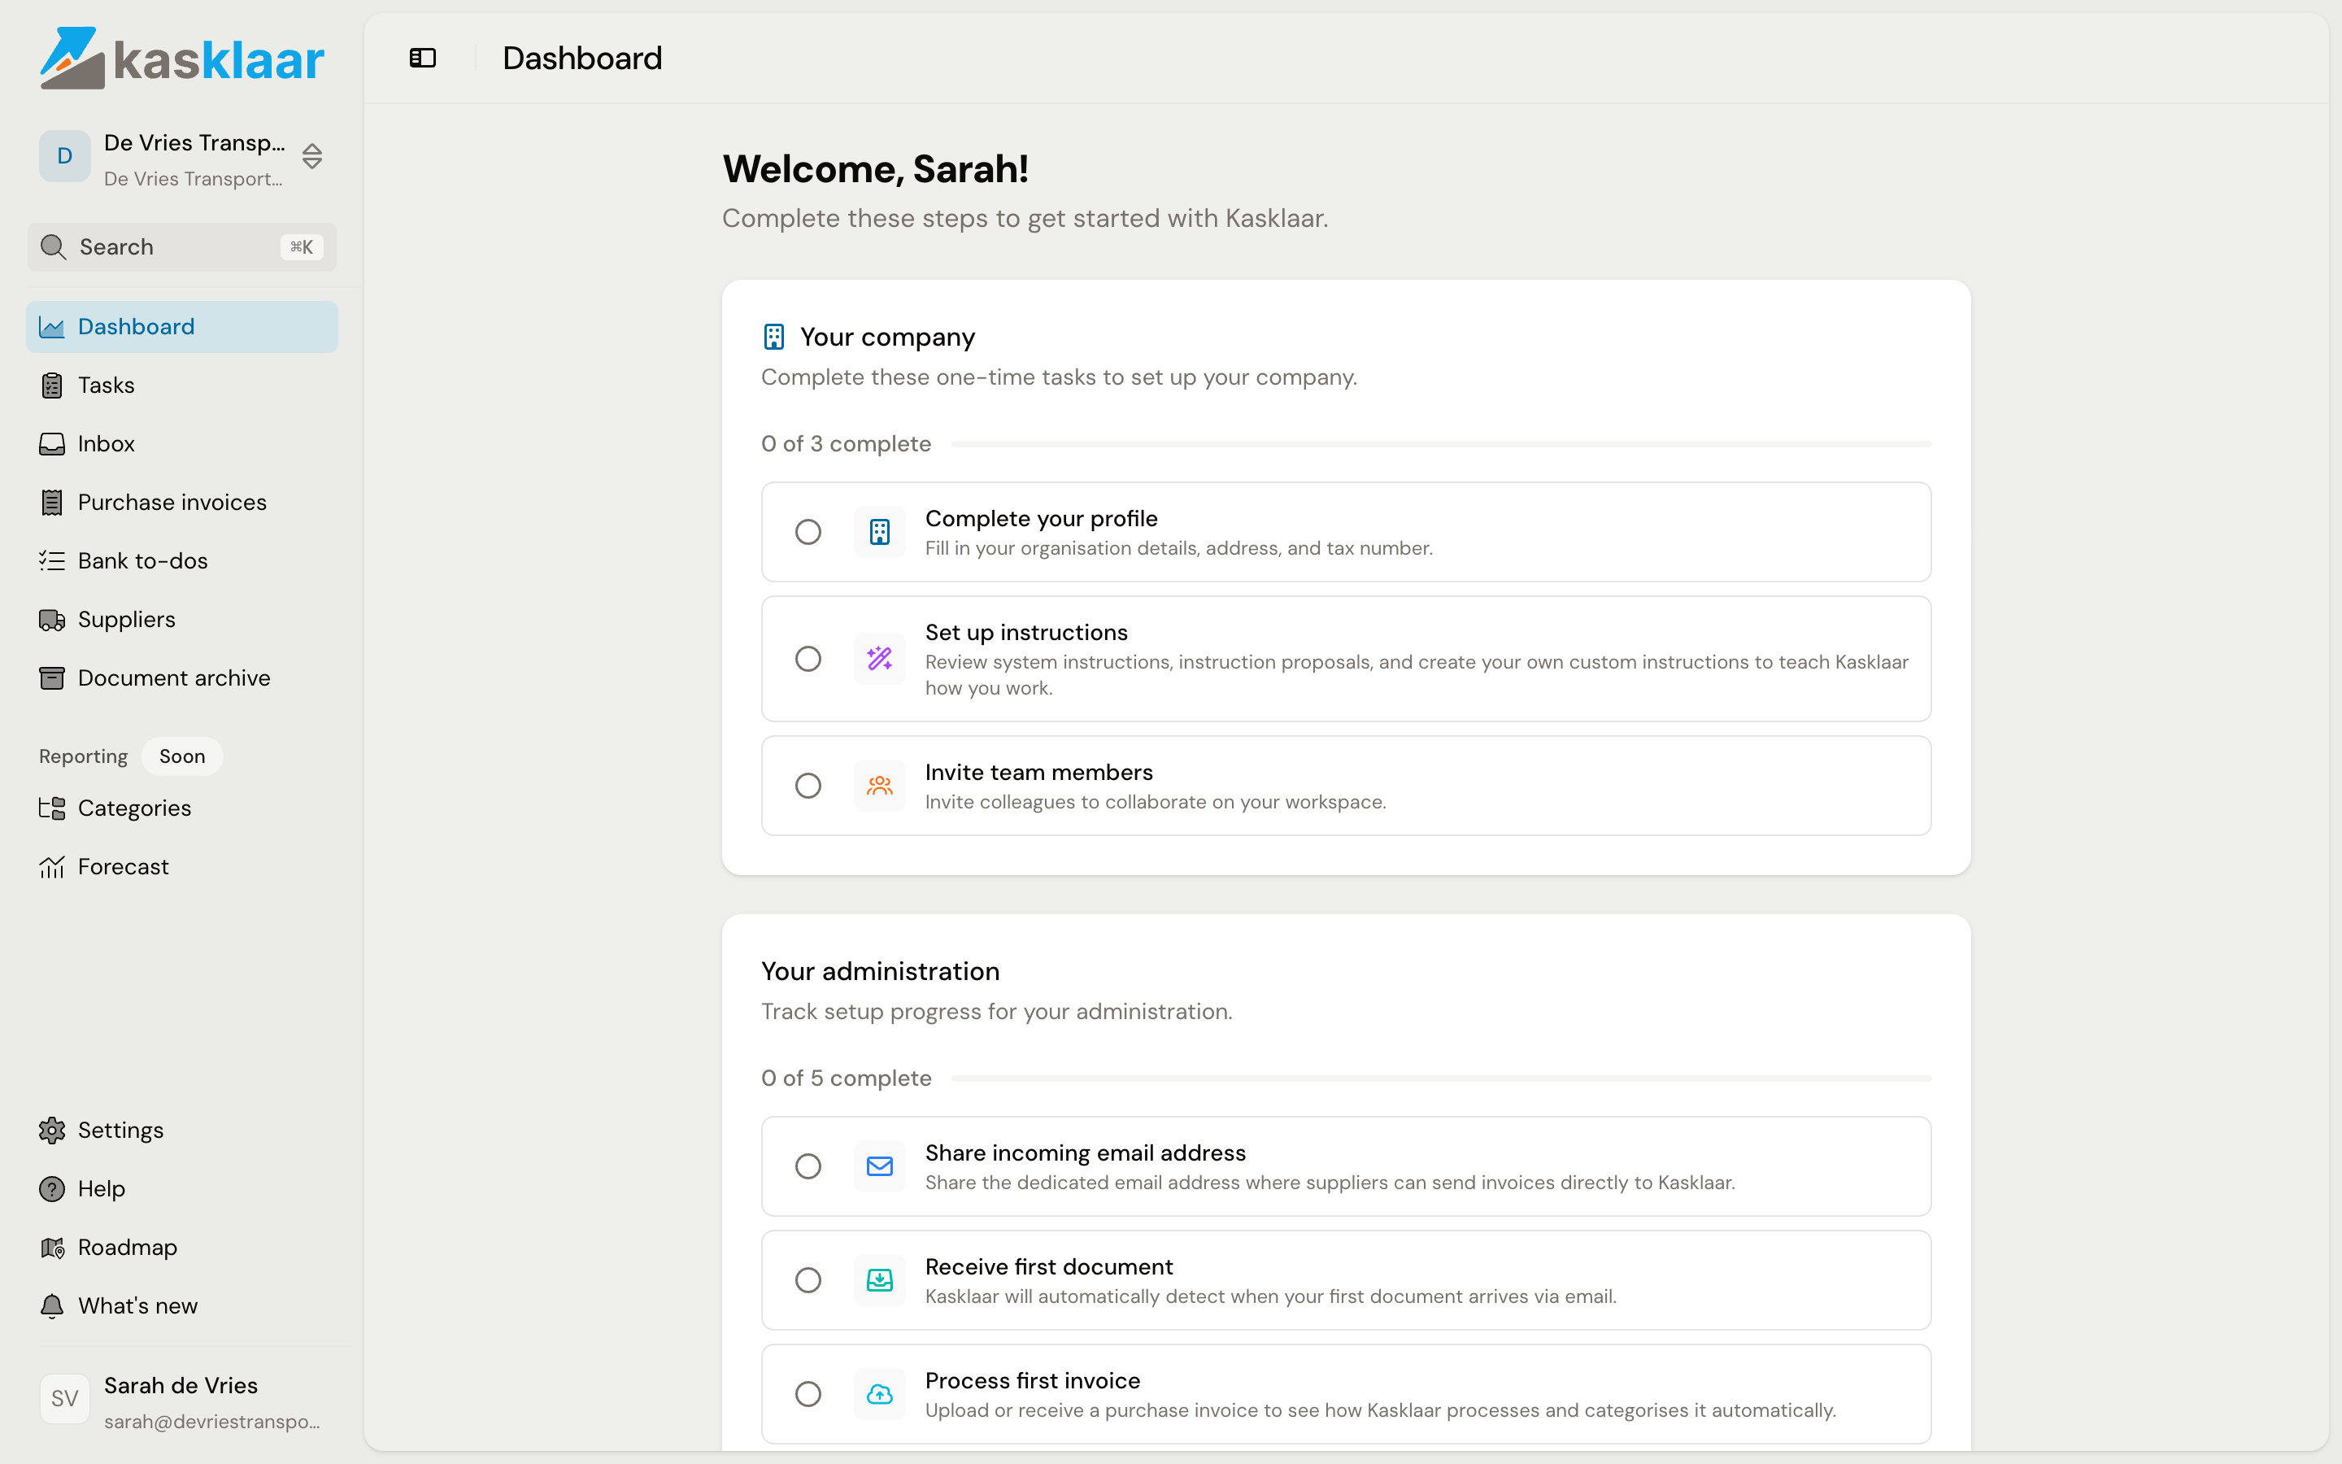Viewport: 2342px width, 1464px height.
Task: Navigate to Bank to-dos
Action: pos(182,560)
